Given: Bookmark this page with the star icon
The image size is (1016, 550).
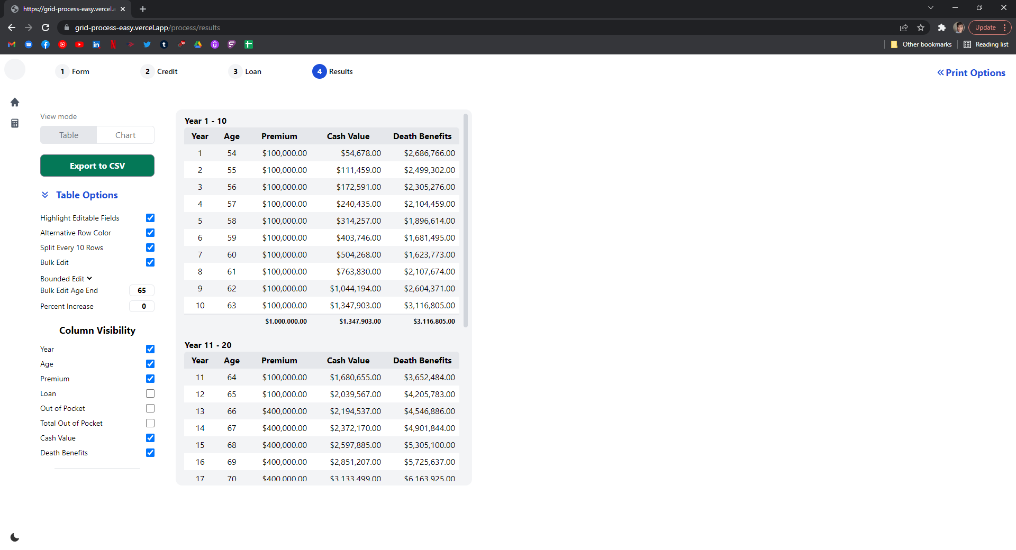Looking at the screenshot, I should (921, 27).
